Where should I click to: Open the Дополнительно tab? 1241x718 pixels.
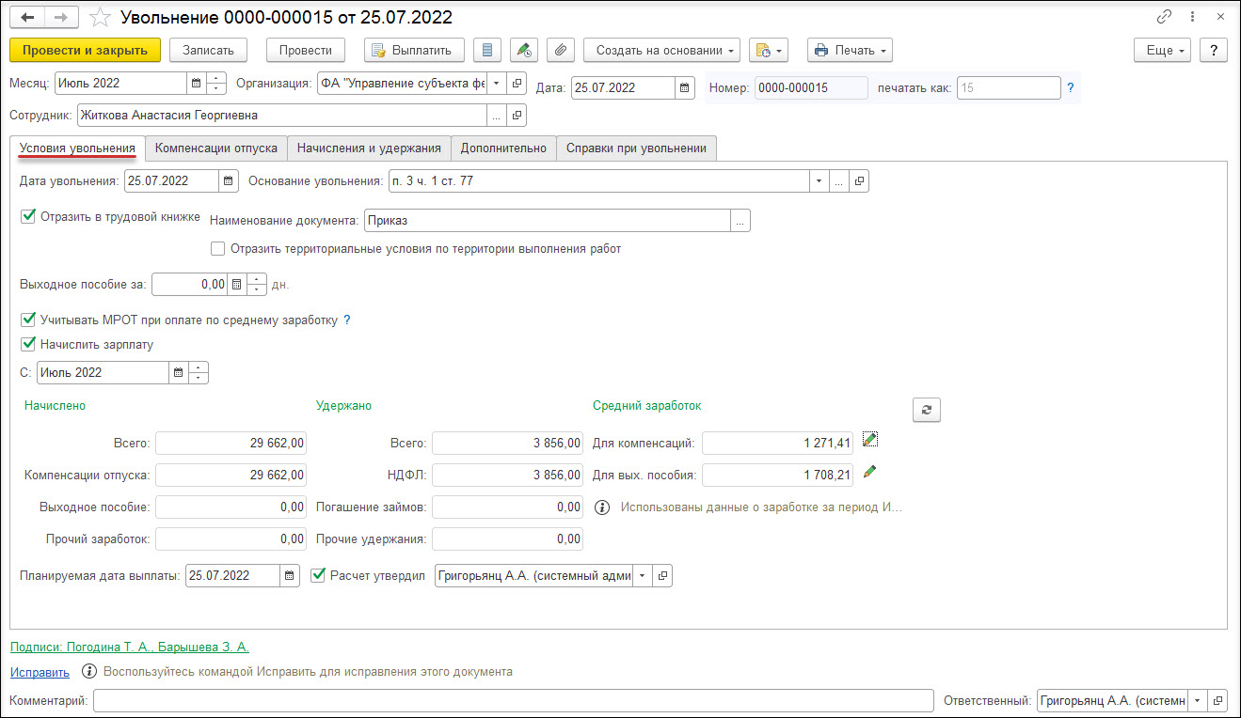pos(503,148)
